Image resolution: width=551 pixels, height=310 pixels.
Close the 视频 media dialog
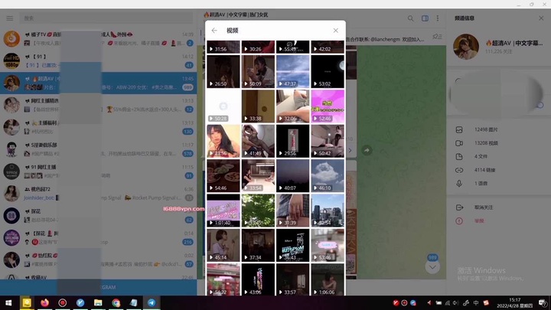click(335, 31)
